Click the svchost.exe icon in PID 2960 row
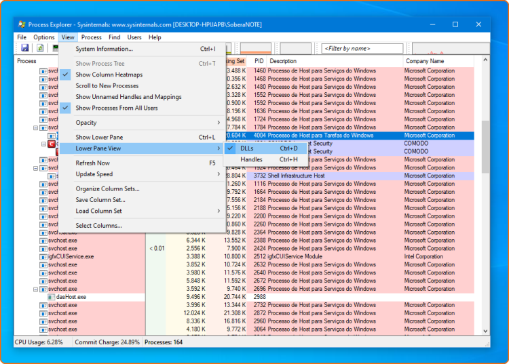The height and width of the screenshot is (364, 509). click(x=43, y=321)
